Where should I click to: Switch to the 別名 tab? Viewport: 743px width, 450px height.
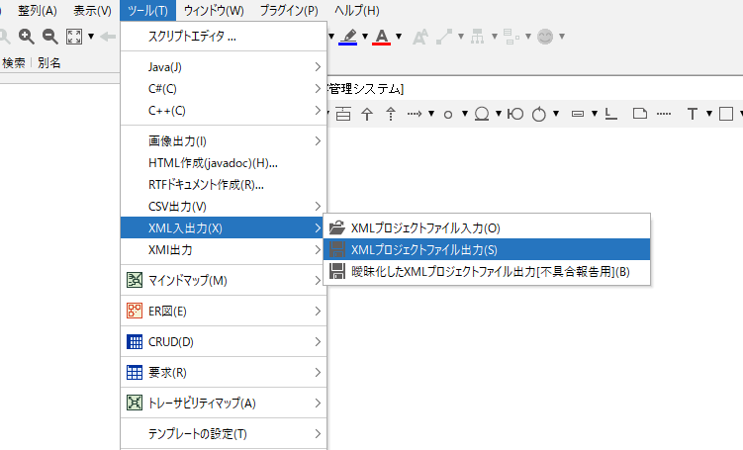coord(49,62)
